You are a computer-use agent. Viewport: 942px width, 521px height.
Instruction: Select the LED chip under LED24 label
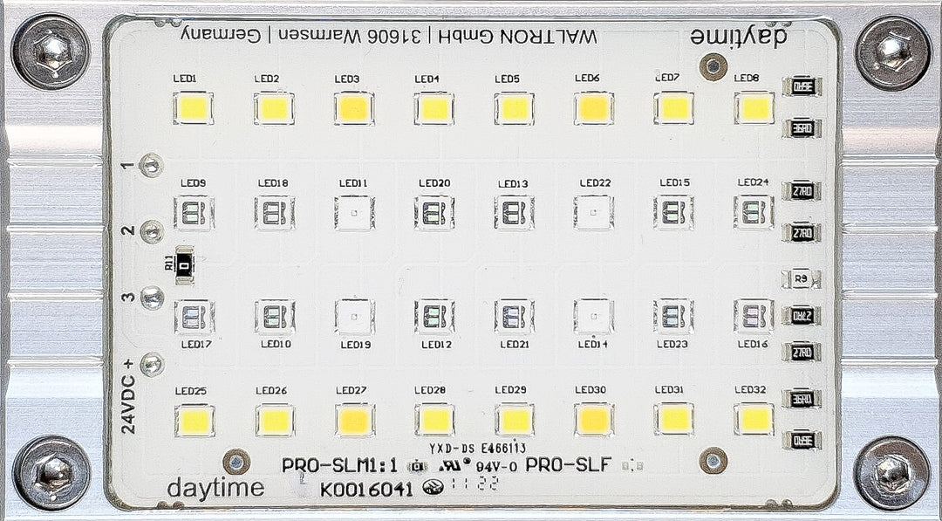pos(754,212)
